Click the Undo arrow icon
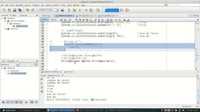This screenshot has width=200, height=112. click(x=27, y=10)
